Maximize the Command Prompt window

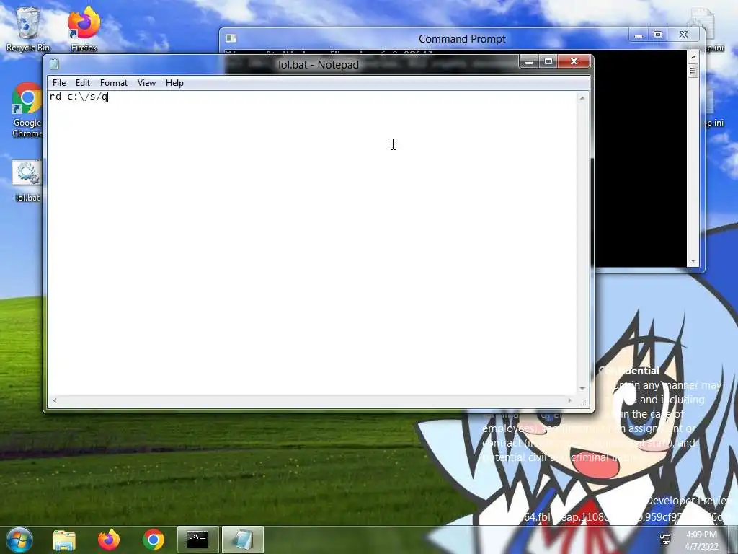[x=658, y=35]
